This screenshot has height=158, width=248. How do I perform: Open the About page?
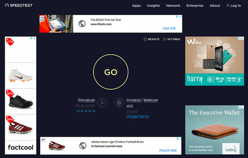215,6
